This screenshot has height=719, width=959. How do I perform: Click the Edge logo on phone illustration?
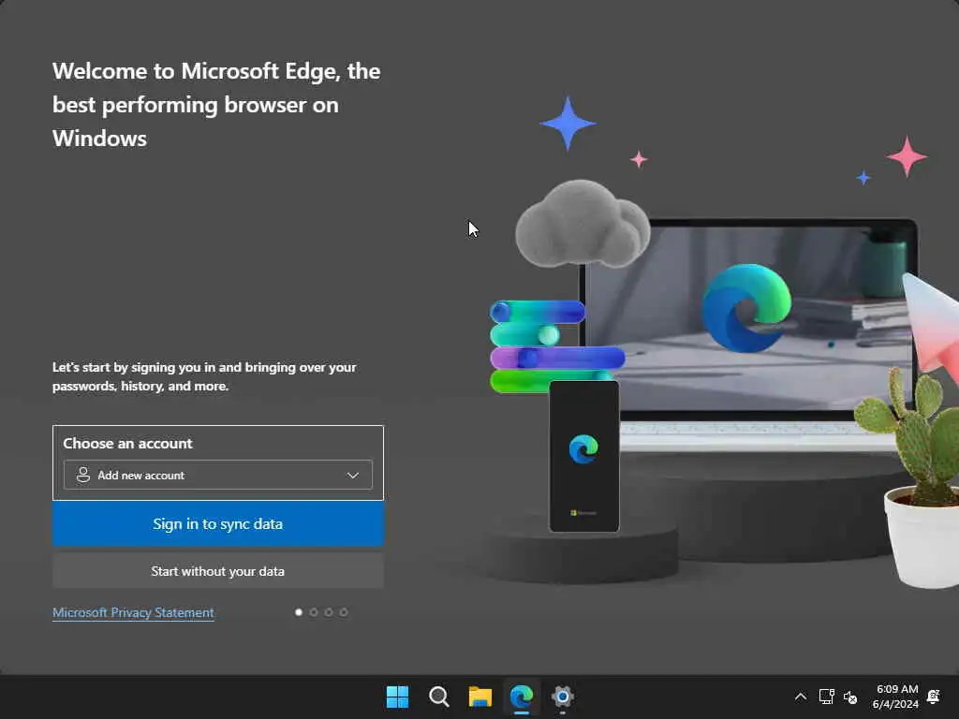pyautogui.click(x=583, y=448)
